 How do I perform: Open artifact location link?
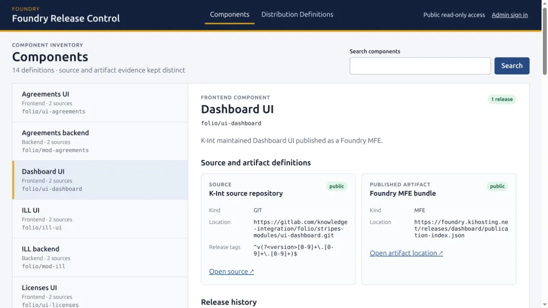coord(406,253)
